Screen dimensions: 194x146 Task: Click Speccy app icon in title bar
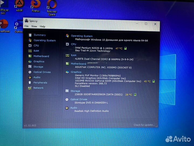pos(26,21)
